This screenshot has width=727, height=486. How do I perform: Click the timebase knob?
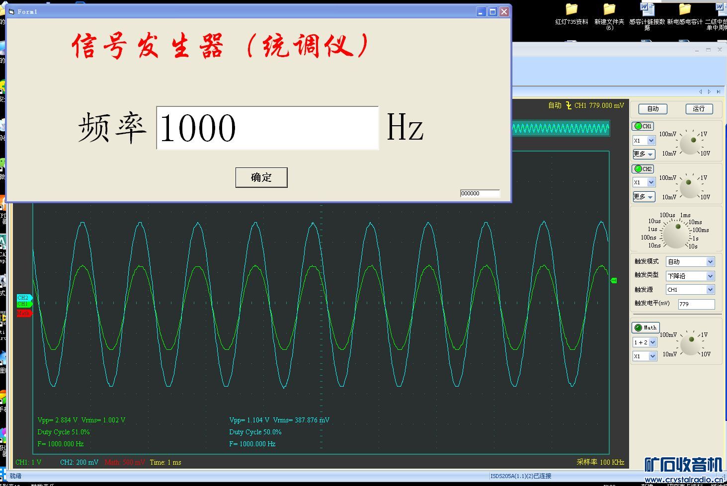point(676,234)
